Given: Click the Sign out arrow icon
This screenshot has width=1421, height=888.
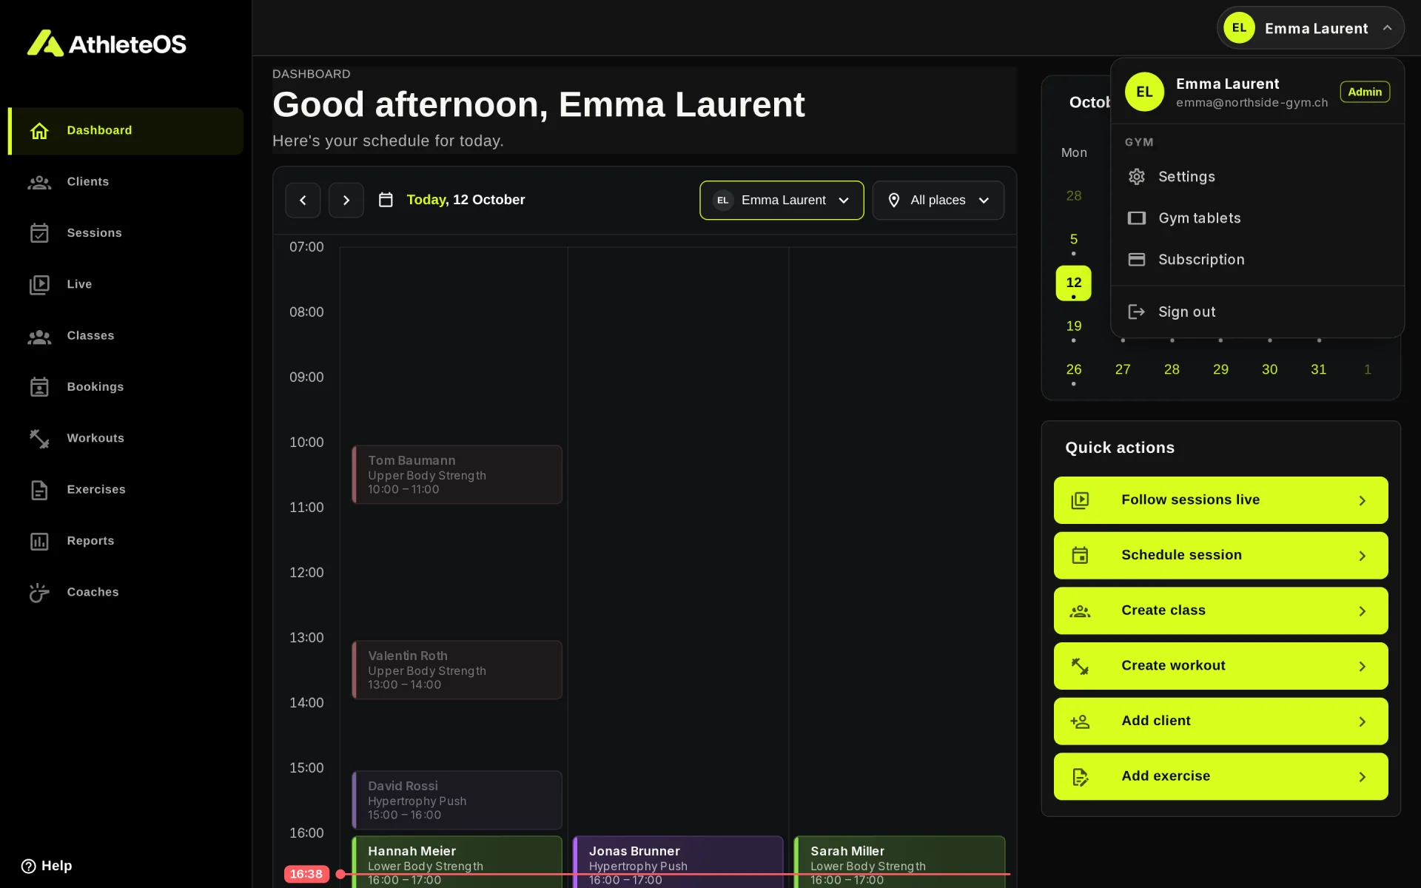Looking at the screenshot, I should (1136, 312).
